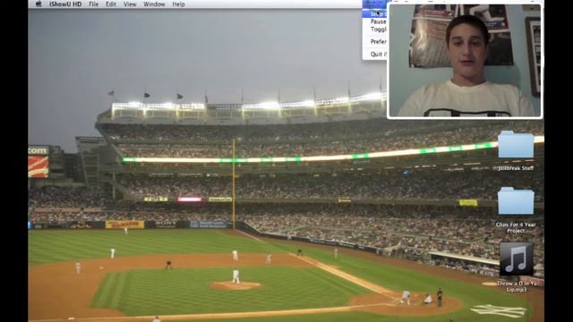Image resolution: width=573 pixels, height=322 pixels.
Task: Open the Edit menu
Action: (x=111, y=4)
